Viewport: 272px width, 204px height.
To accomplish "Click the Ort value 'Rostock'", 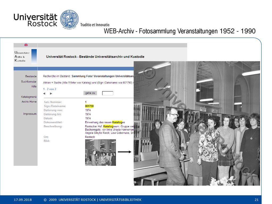I will point(90,137).
